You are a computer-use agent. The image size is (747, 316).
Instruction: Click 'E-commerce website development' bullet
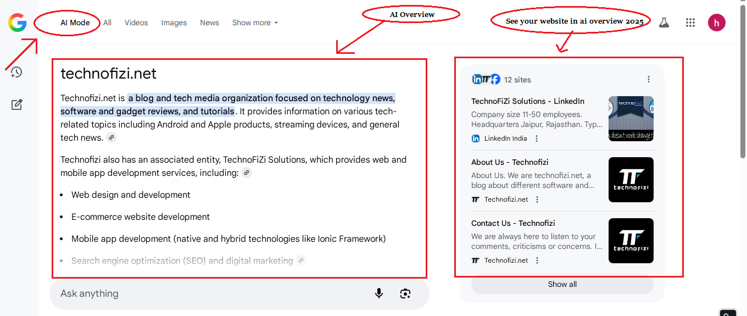(141, 217)
